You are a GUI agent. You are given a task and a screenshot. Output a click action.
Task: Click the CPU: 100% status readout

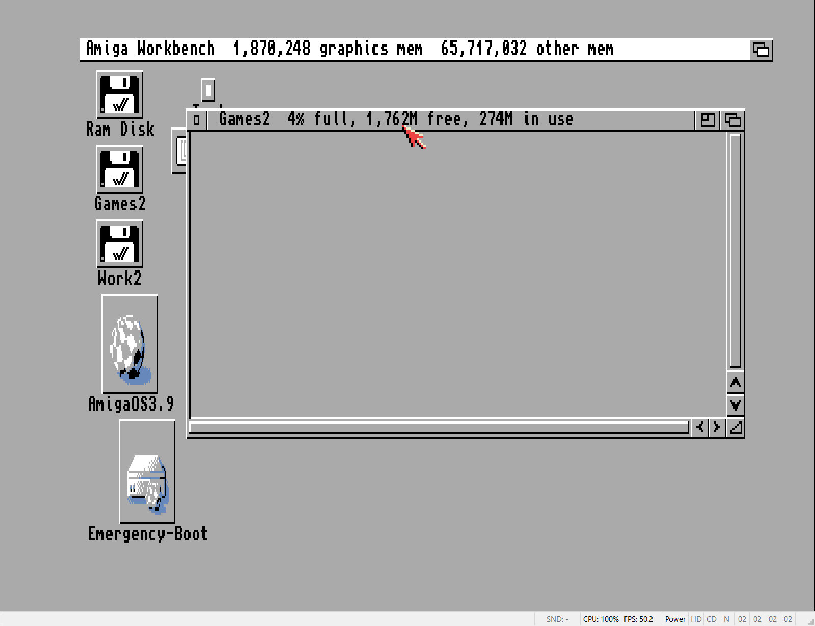601,619
